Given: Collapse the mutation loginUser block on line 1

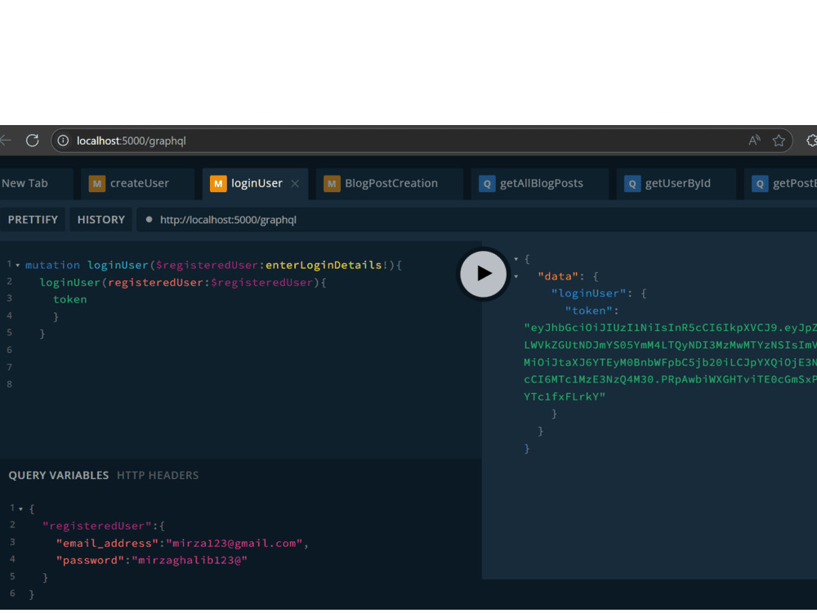Looking at the screenshot, I should [x=18, y=266].
